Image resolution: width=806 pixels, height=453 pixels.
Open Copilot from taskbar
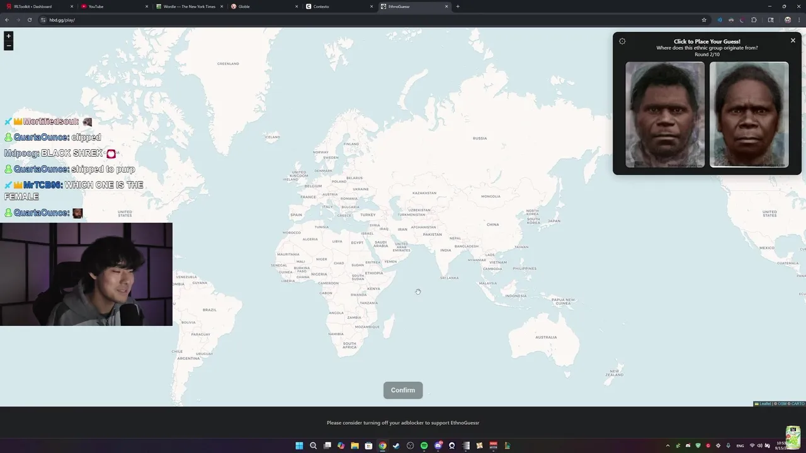pos(341,445)
